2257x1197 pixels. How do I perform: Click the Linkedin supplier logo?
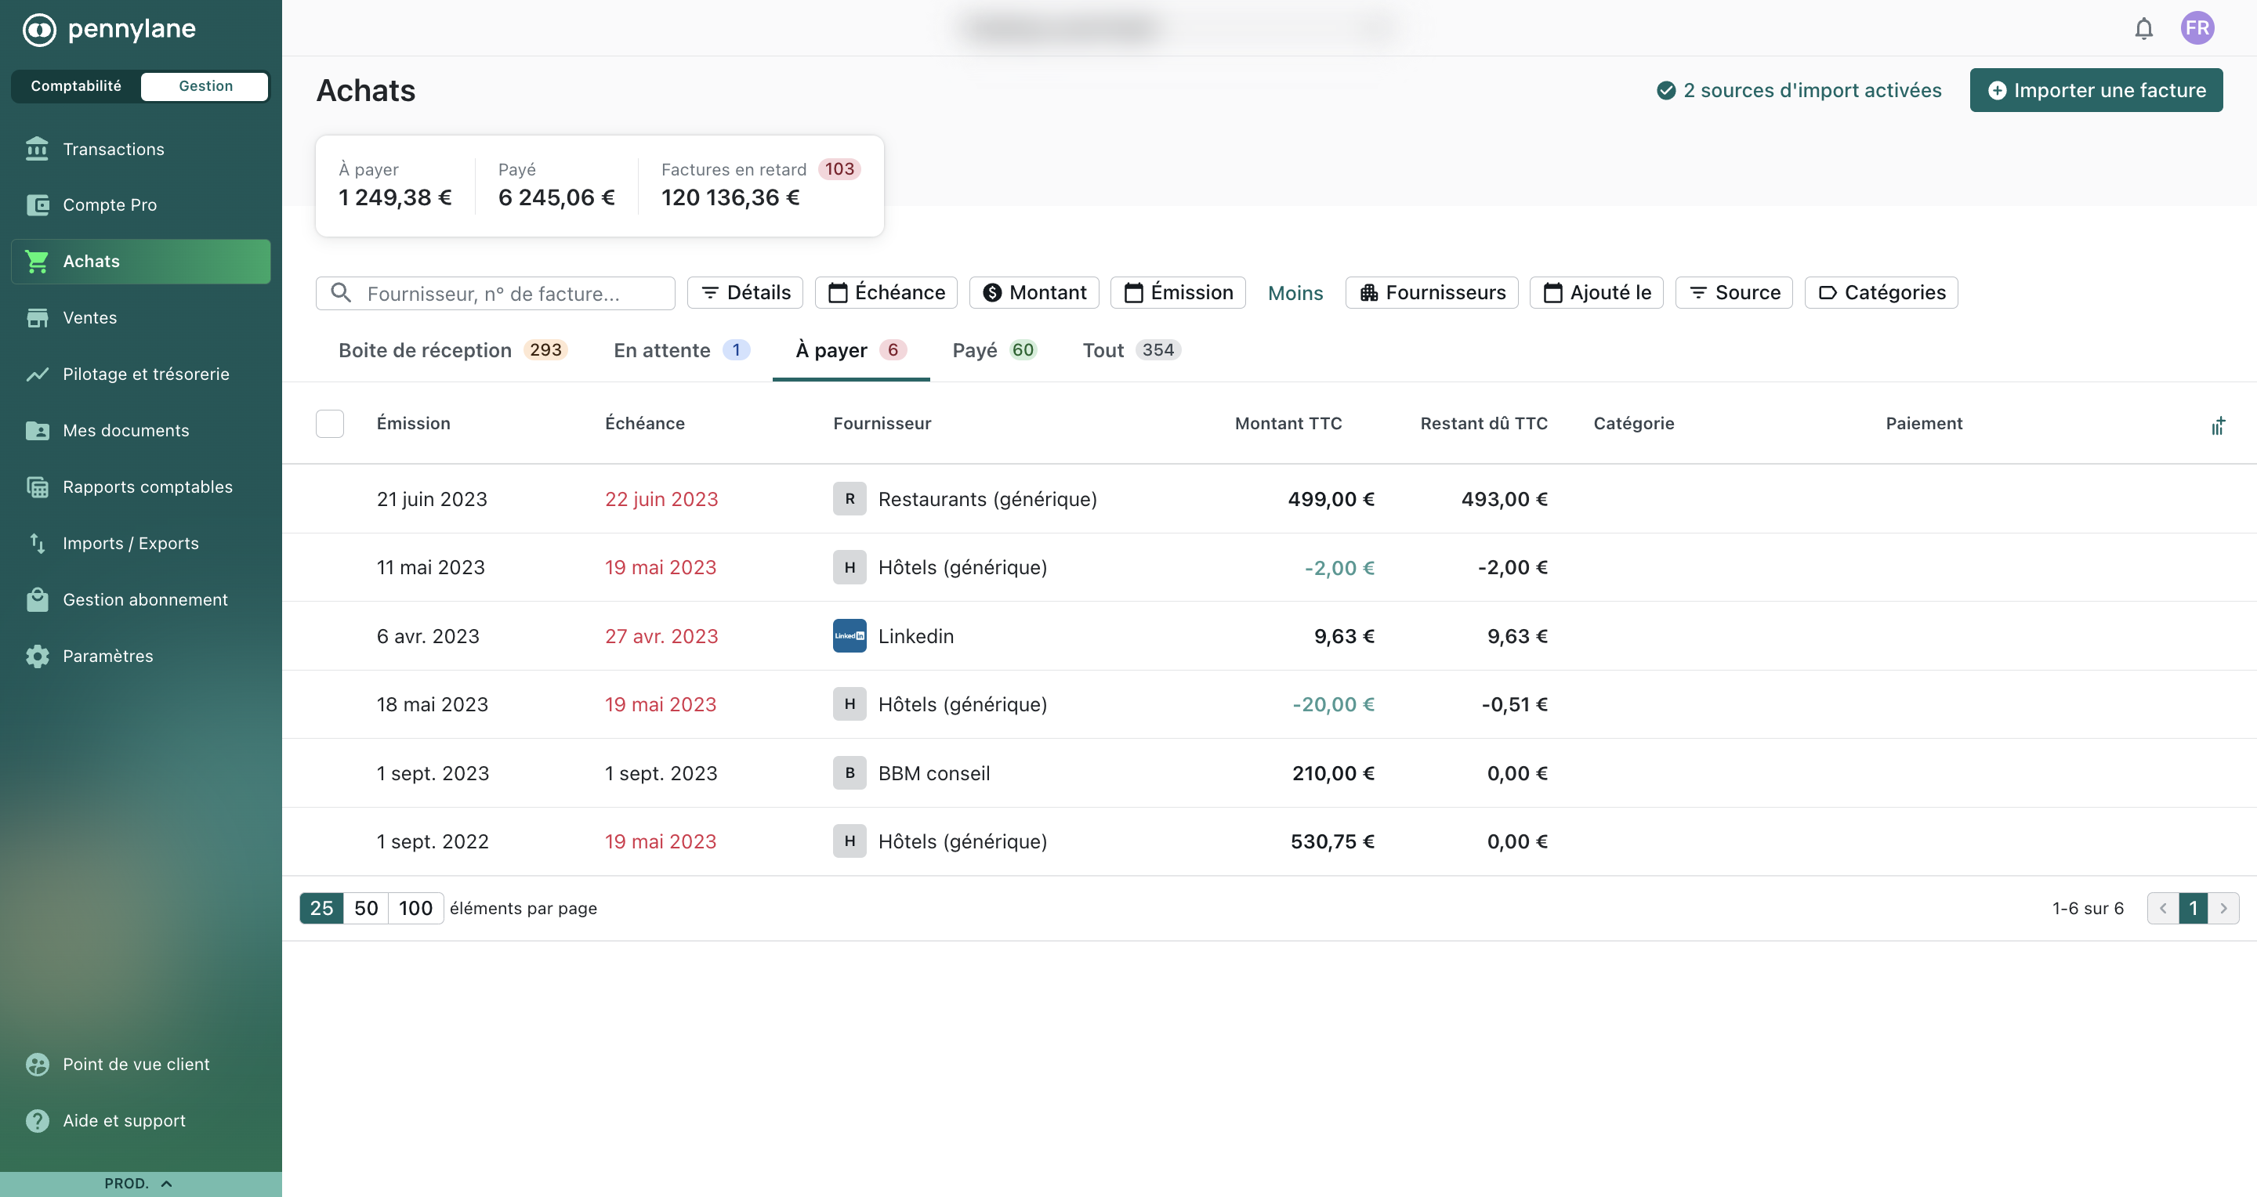849,636
